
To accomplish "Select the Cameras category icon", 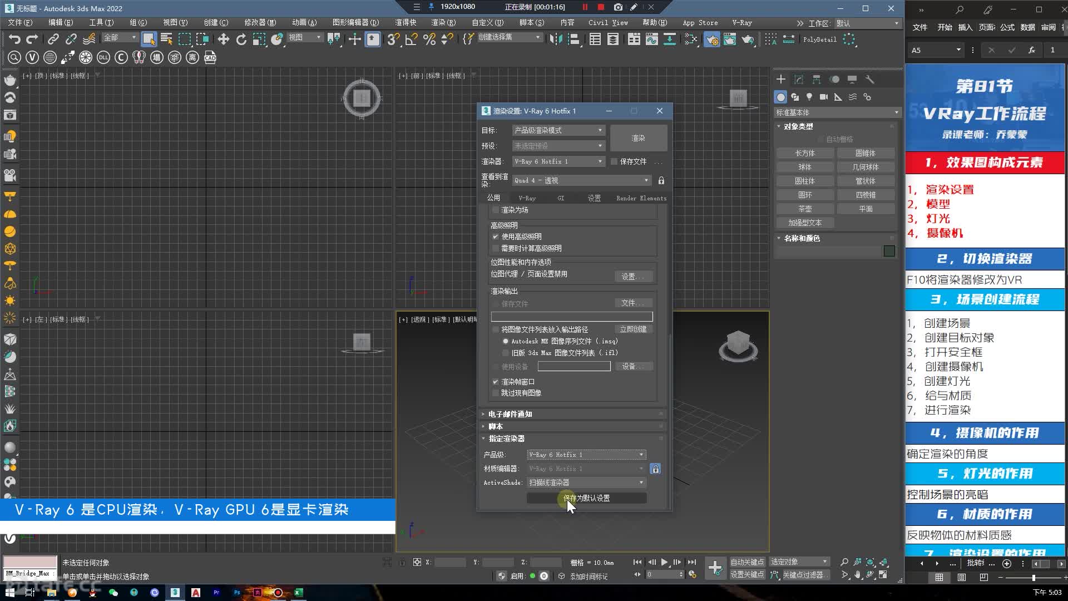I will coord(824,97).
